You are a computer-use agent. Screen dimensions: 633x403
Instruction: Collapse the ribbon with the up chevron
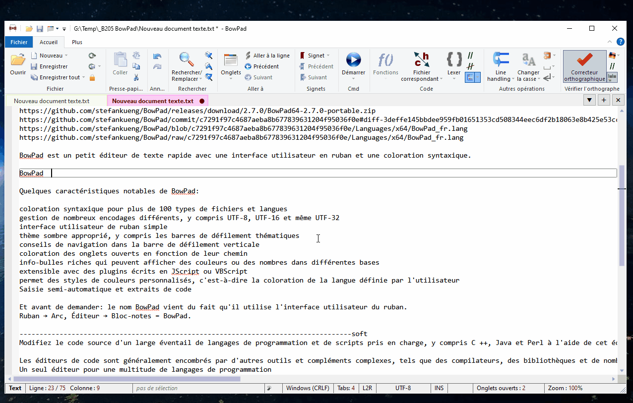point(610,42)
